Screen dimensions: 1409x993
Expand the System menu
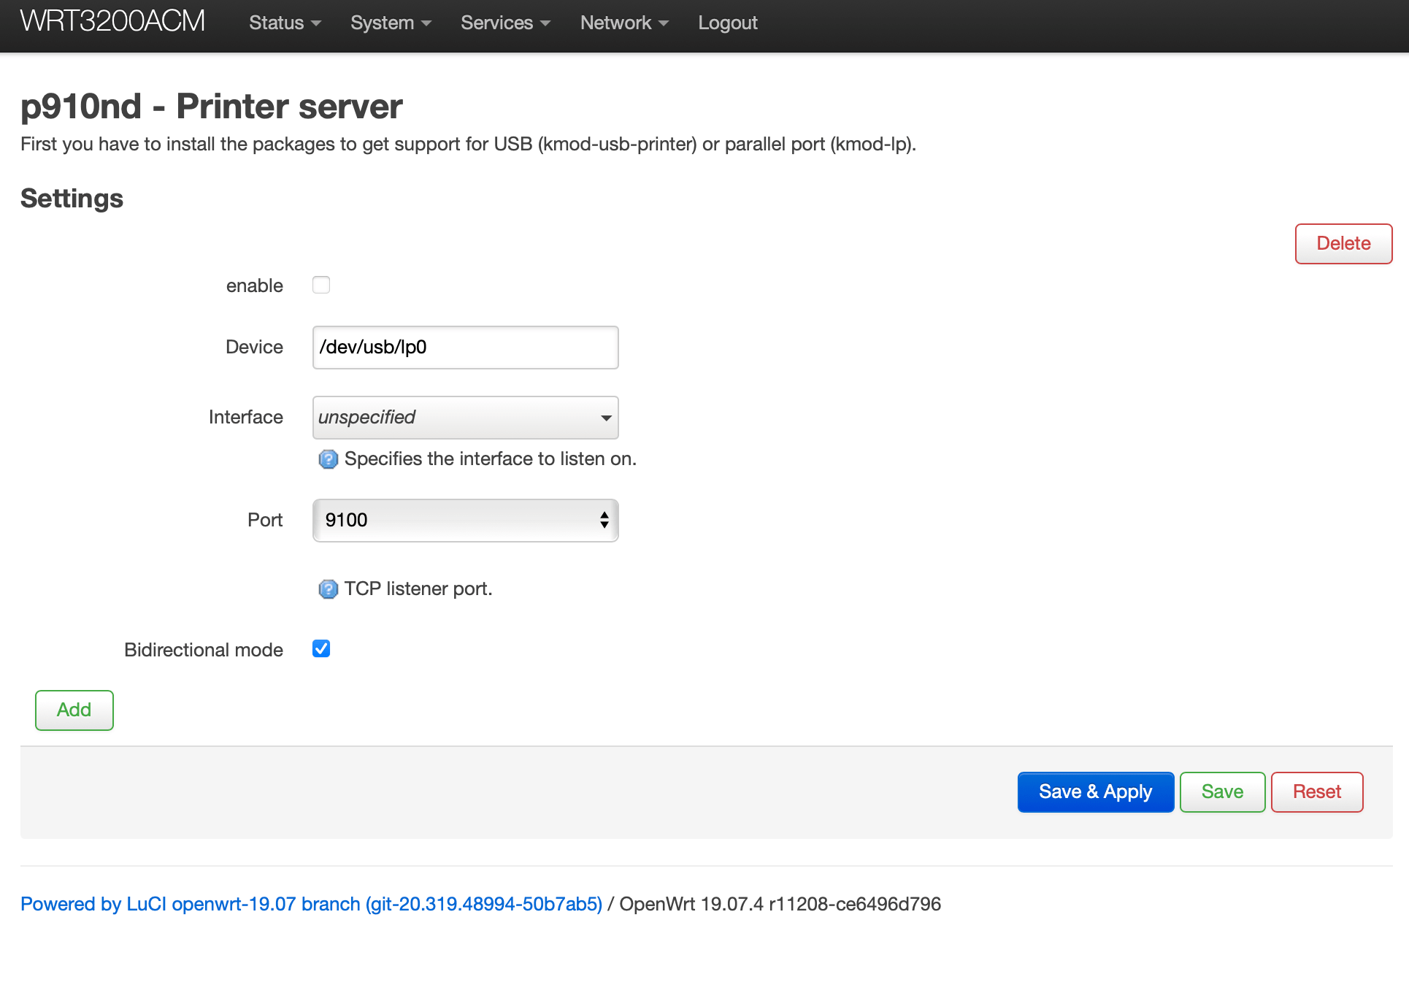(391, 23)
